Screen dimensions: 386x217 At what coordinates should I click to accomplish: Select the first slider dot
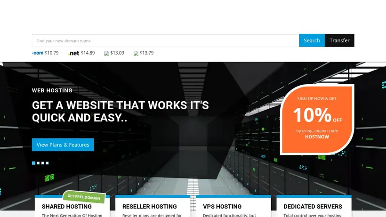coord(34,163)
